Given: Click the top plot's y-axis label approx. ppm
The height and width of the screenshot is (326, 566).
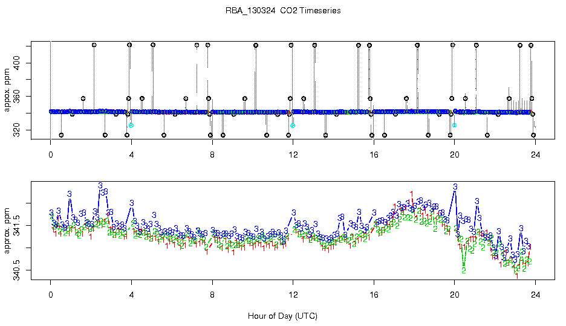Looking at the screenshot, I should [7, 90].
